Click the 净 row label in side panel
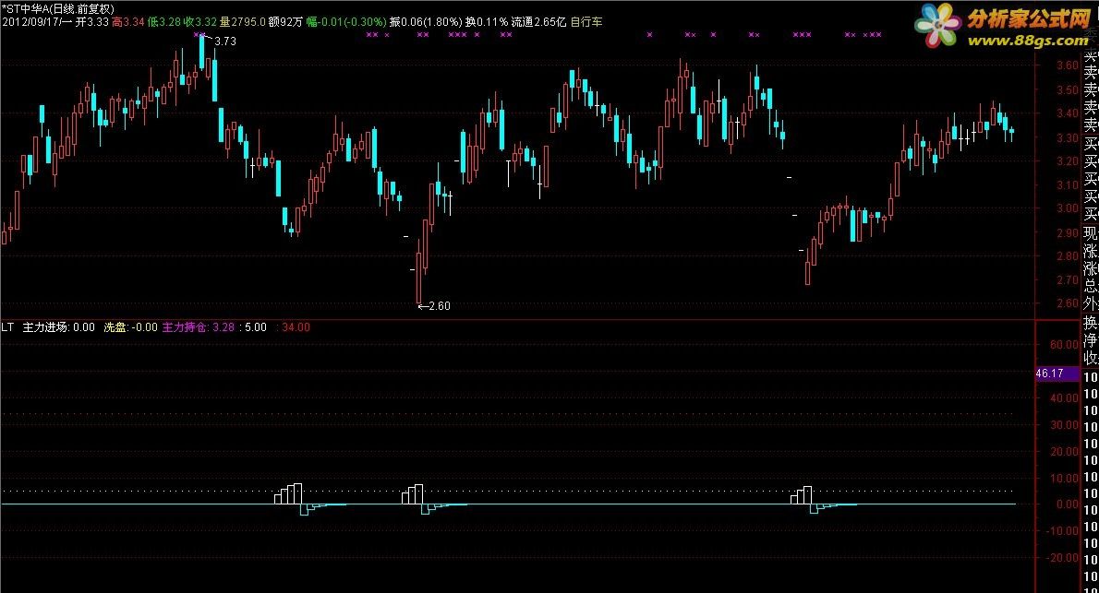Image resolution: width=1099 pixels, height=593 pixels. [x=1091, y=340]
